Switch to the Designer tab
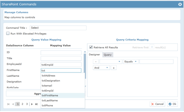 pos(95,54)
